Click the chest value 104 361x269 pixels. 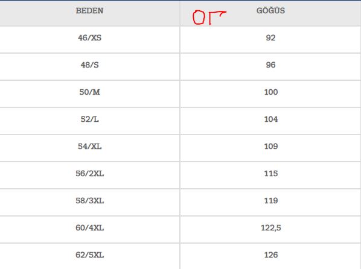(x=270, y=119)
